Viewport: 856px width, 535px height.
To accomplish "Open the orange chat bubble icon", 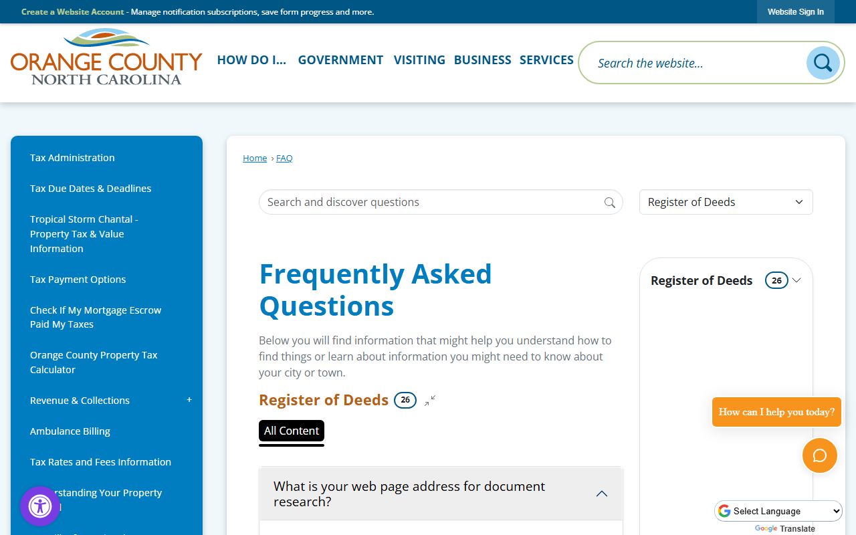I will click(x=820, y=455).
